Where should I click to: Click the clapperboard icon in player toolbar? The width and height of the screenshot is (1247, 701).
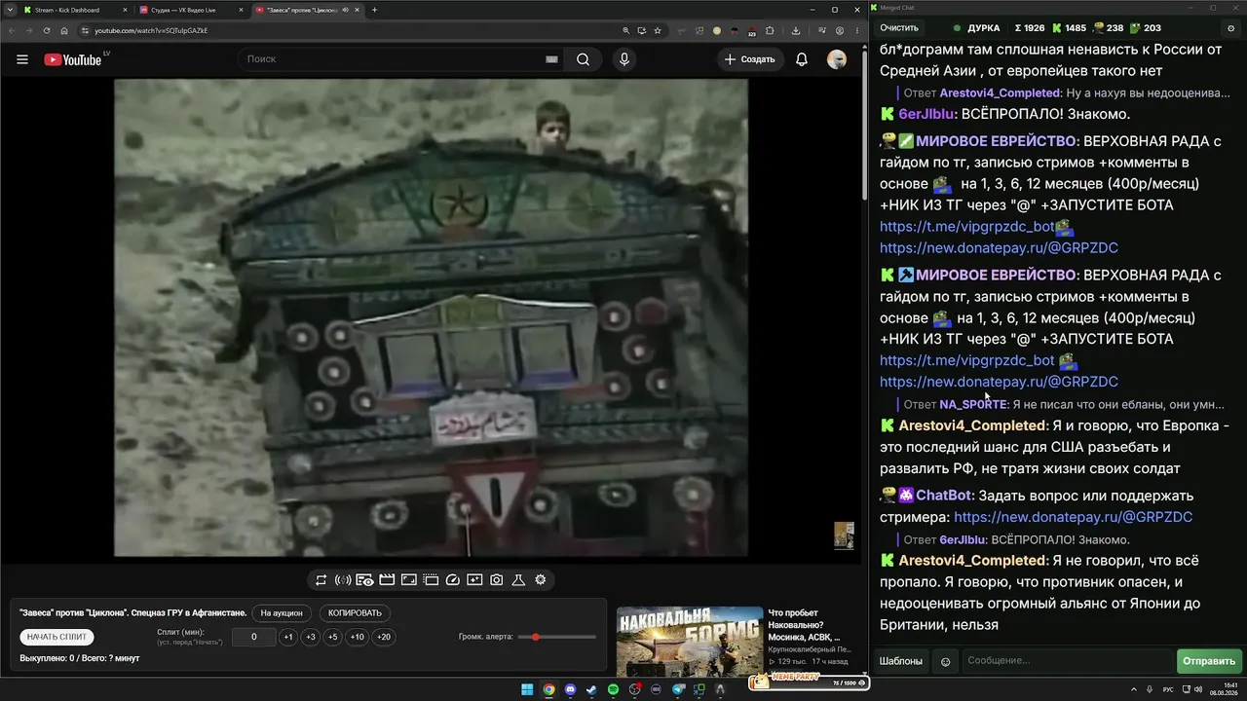387,580
